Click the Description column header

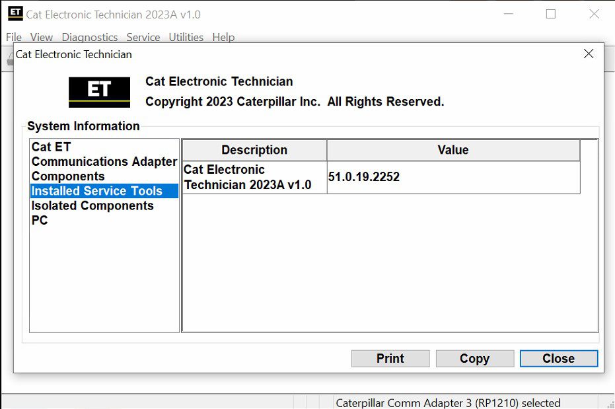pos(254,149)
